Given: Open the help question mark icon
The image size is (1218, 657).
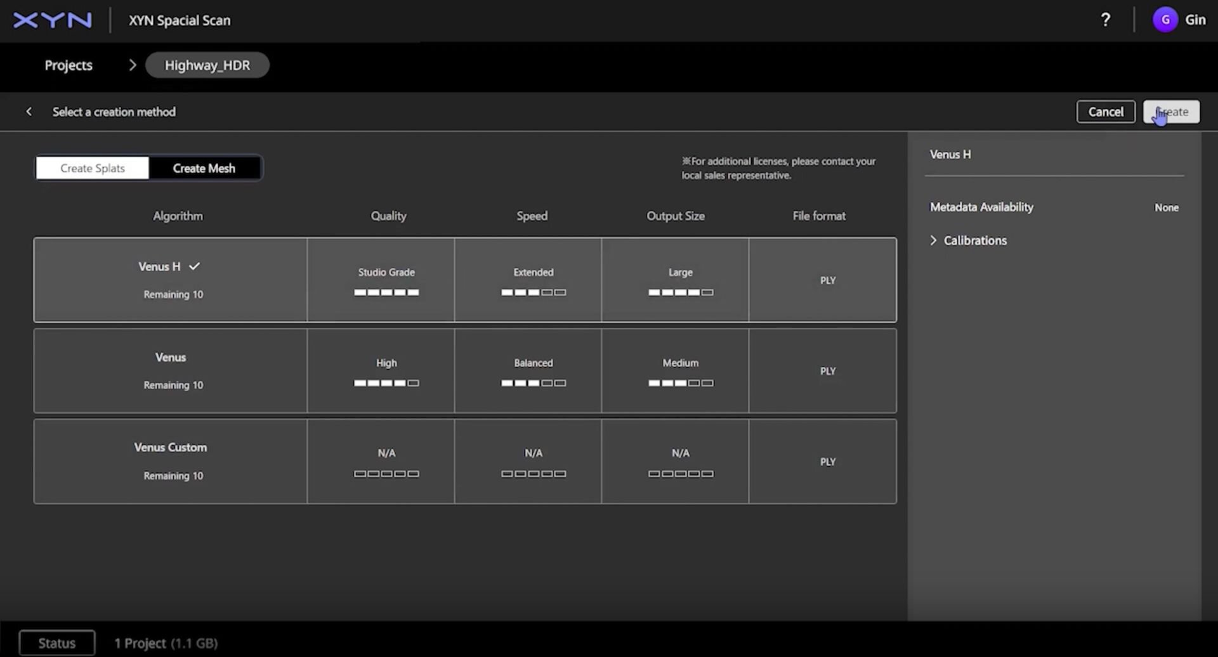Looking at the screenshot, I should [1105, 20].
